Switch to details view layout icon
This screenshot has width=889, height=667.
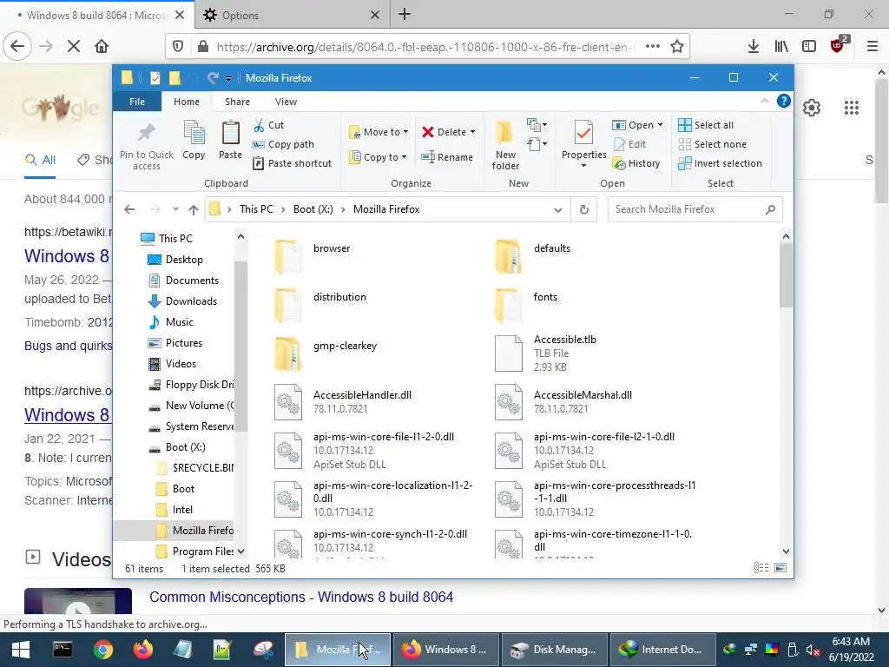tap(761, 568)
